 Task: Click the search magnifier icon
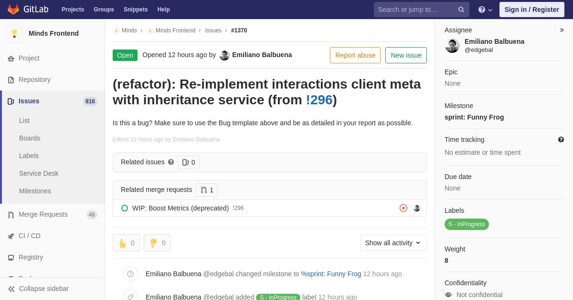pos(461,10)
